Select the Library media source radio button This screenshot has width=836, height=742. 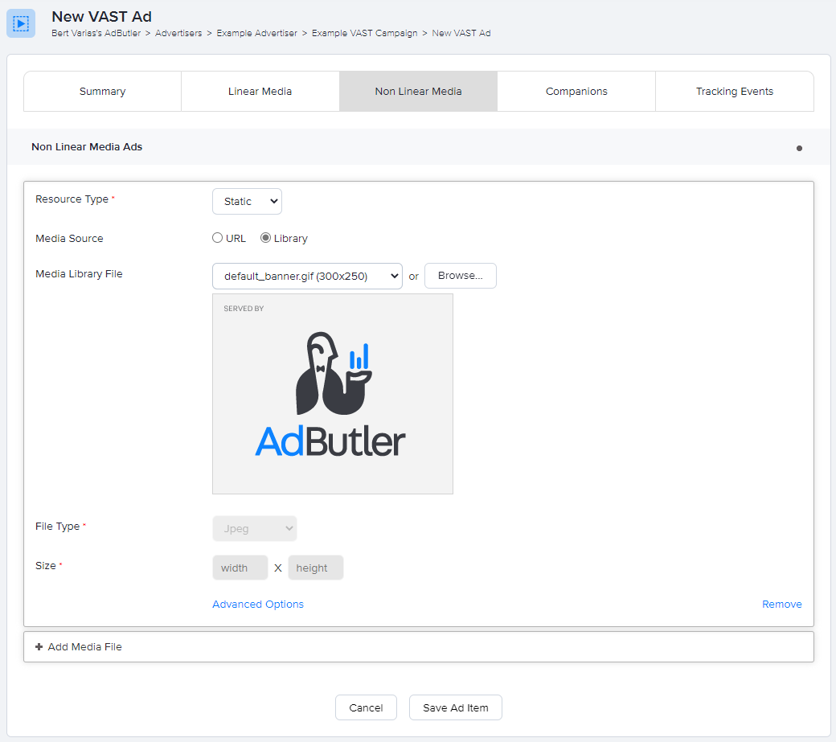(x=265, y=237)
